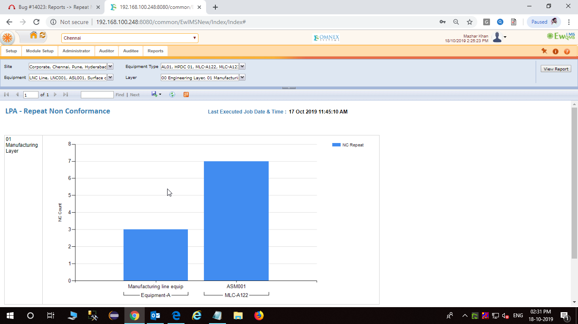Open the PDF document extension icon
Viewport: 578px width, 324px height.
tap(514, 22)
